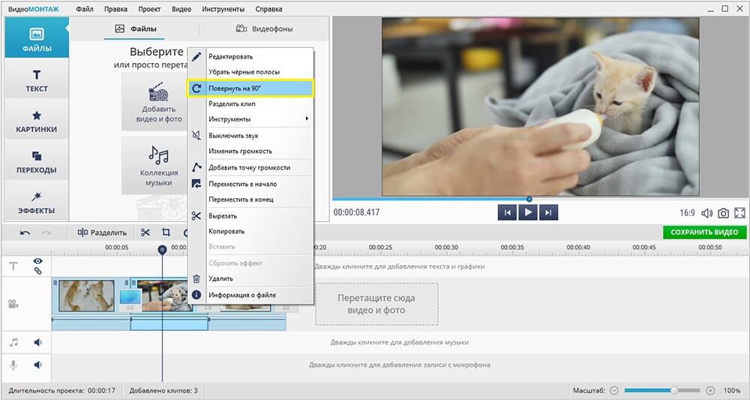Switch to the Видеофоны tab

click(x=264, y=29)
